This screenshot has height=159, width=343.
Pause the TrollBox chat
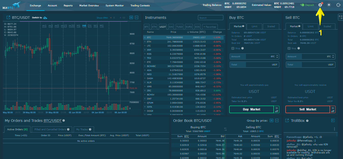point(333,121)
